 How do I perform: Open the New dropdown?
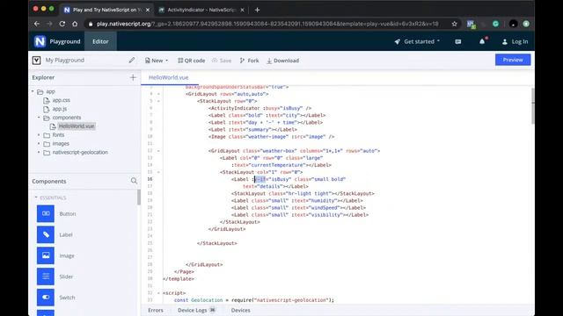coord(157,61)
